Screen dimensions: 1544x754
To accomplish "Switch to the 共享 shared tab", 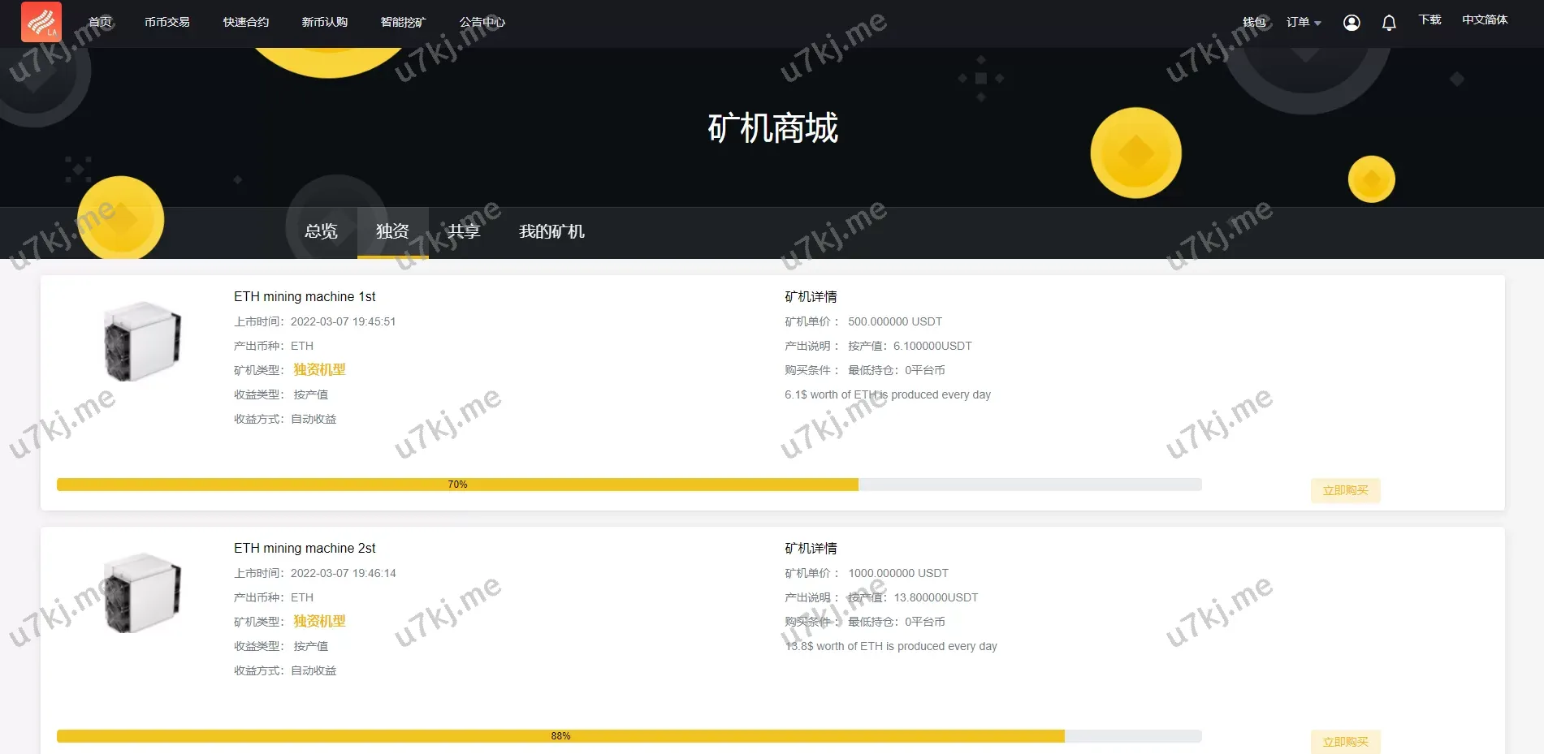I will coord(464,231).
